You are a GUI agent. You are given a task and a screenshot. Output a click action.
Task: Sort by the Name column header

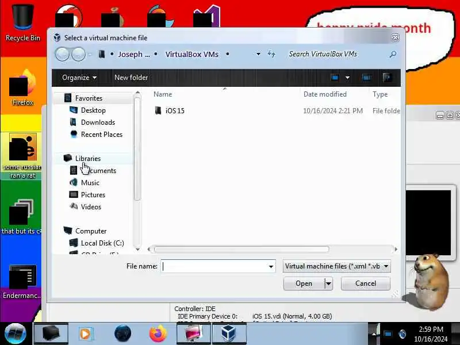click(x=163, y=94)
